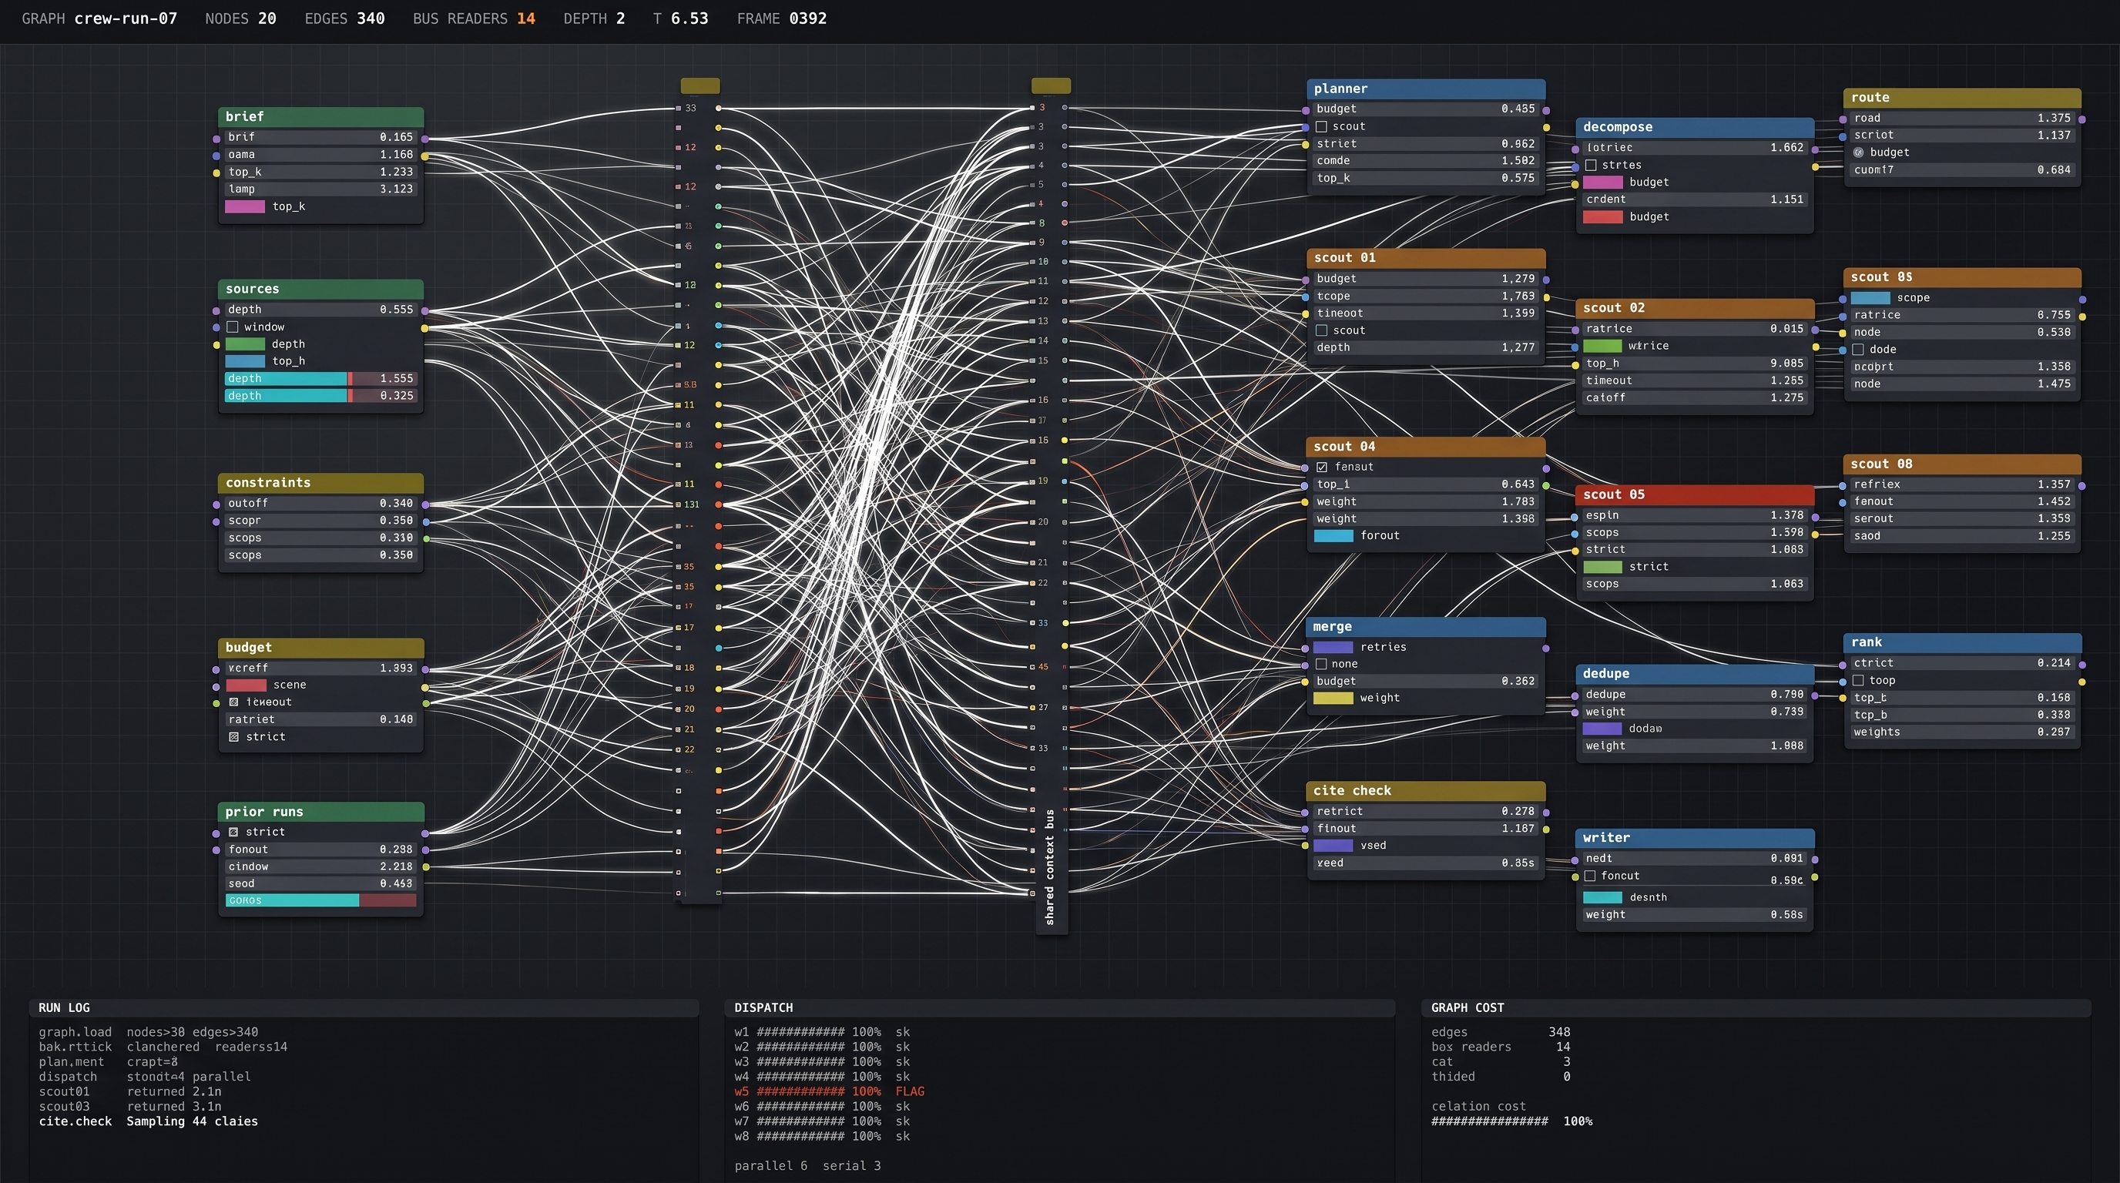Image resolution: width=2120 pixels, height=1183 pixels.
Task: Select the cite.check line in Run Log
Action: click(148, 1121)
